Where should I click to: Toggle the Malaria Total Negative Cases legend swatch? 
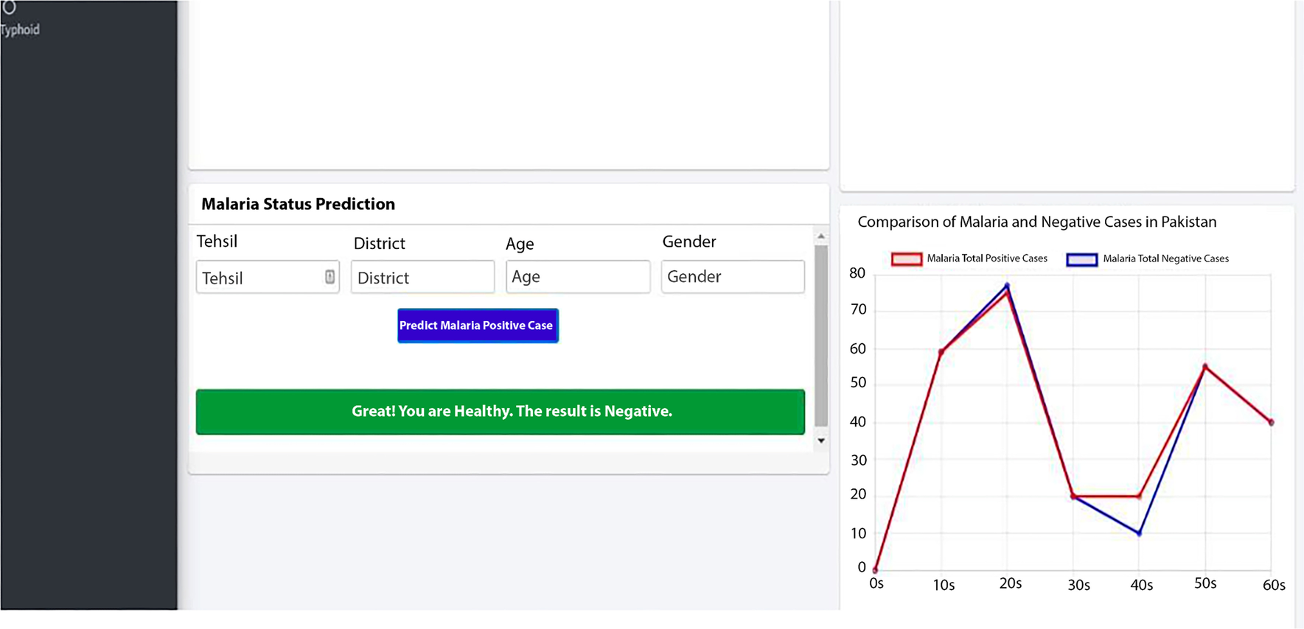[x=1082, y=259]
